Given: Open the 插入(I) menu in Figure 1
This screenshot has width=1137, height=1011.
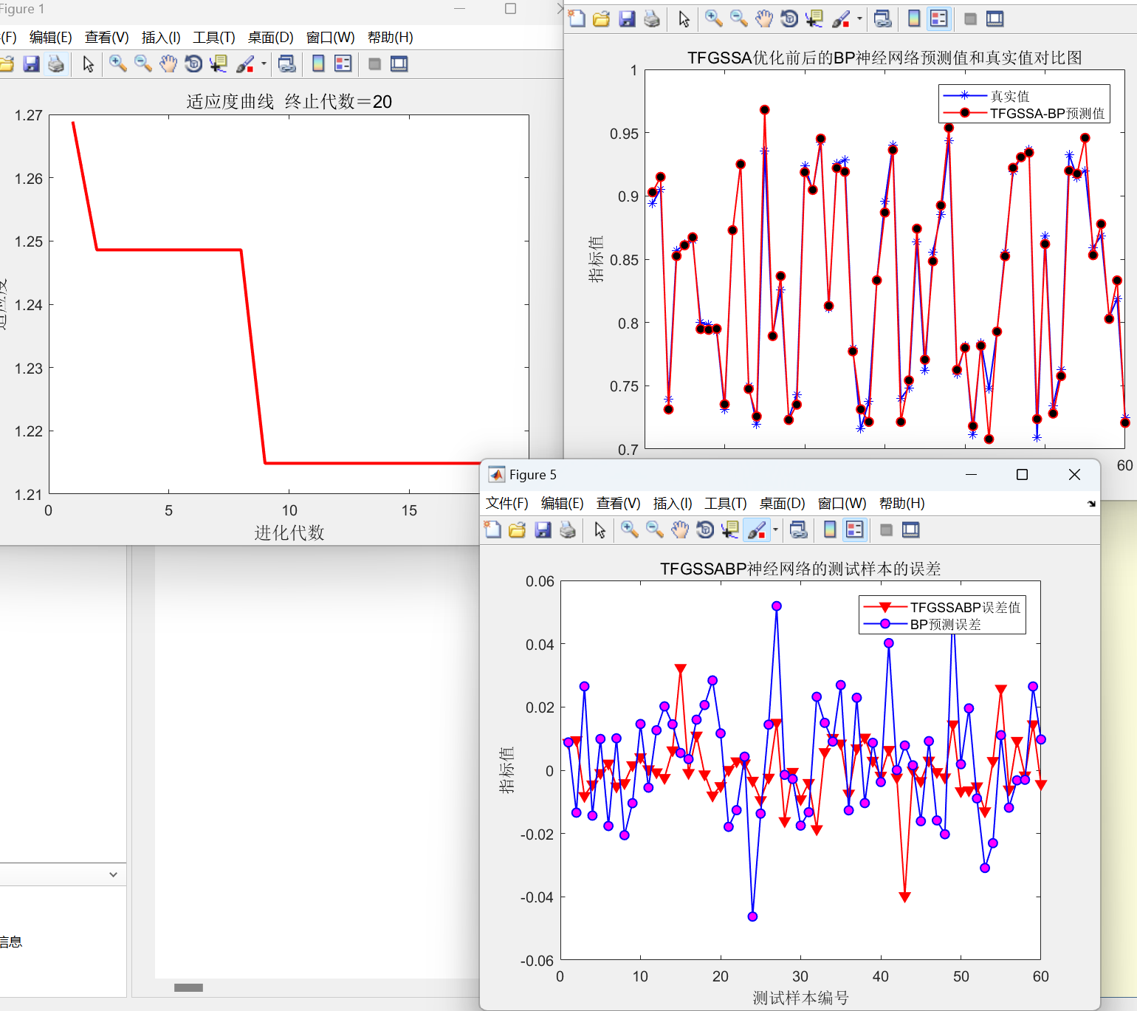Looking at the screenshot, I should click(160, 38).
